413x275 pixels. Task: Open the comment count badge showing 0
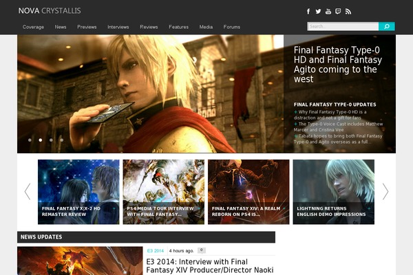(202, 250)
